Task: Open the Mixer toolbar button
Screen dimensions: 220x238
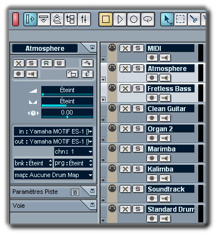Action: [84, 19]
